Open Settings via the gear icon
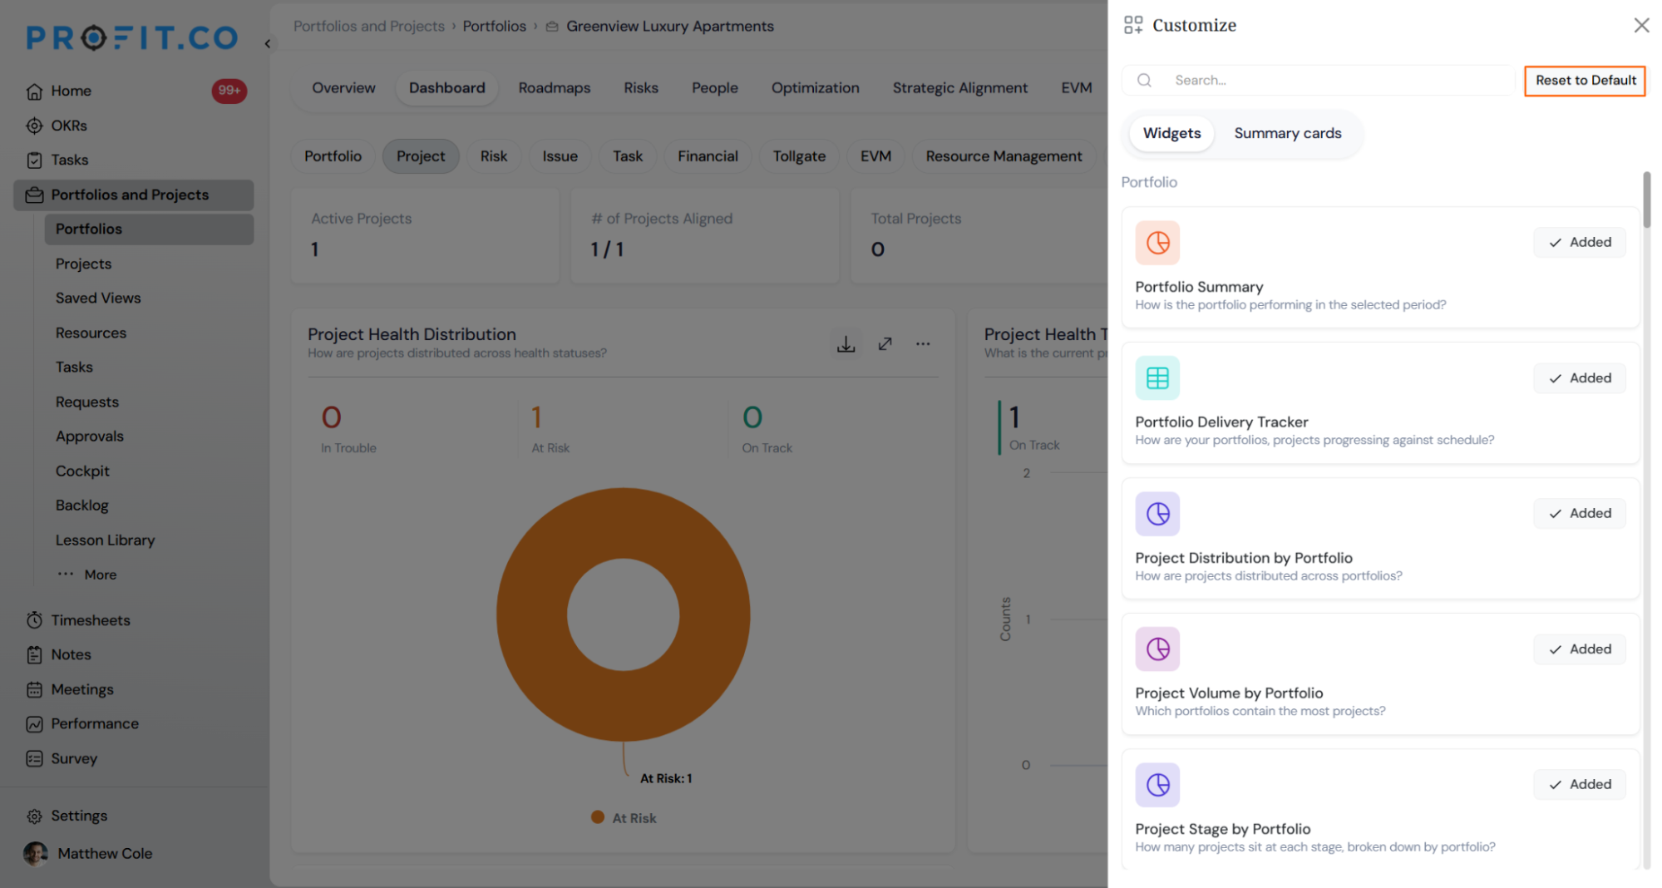 coord(34,816)
